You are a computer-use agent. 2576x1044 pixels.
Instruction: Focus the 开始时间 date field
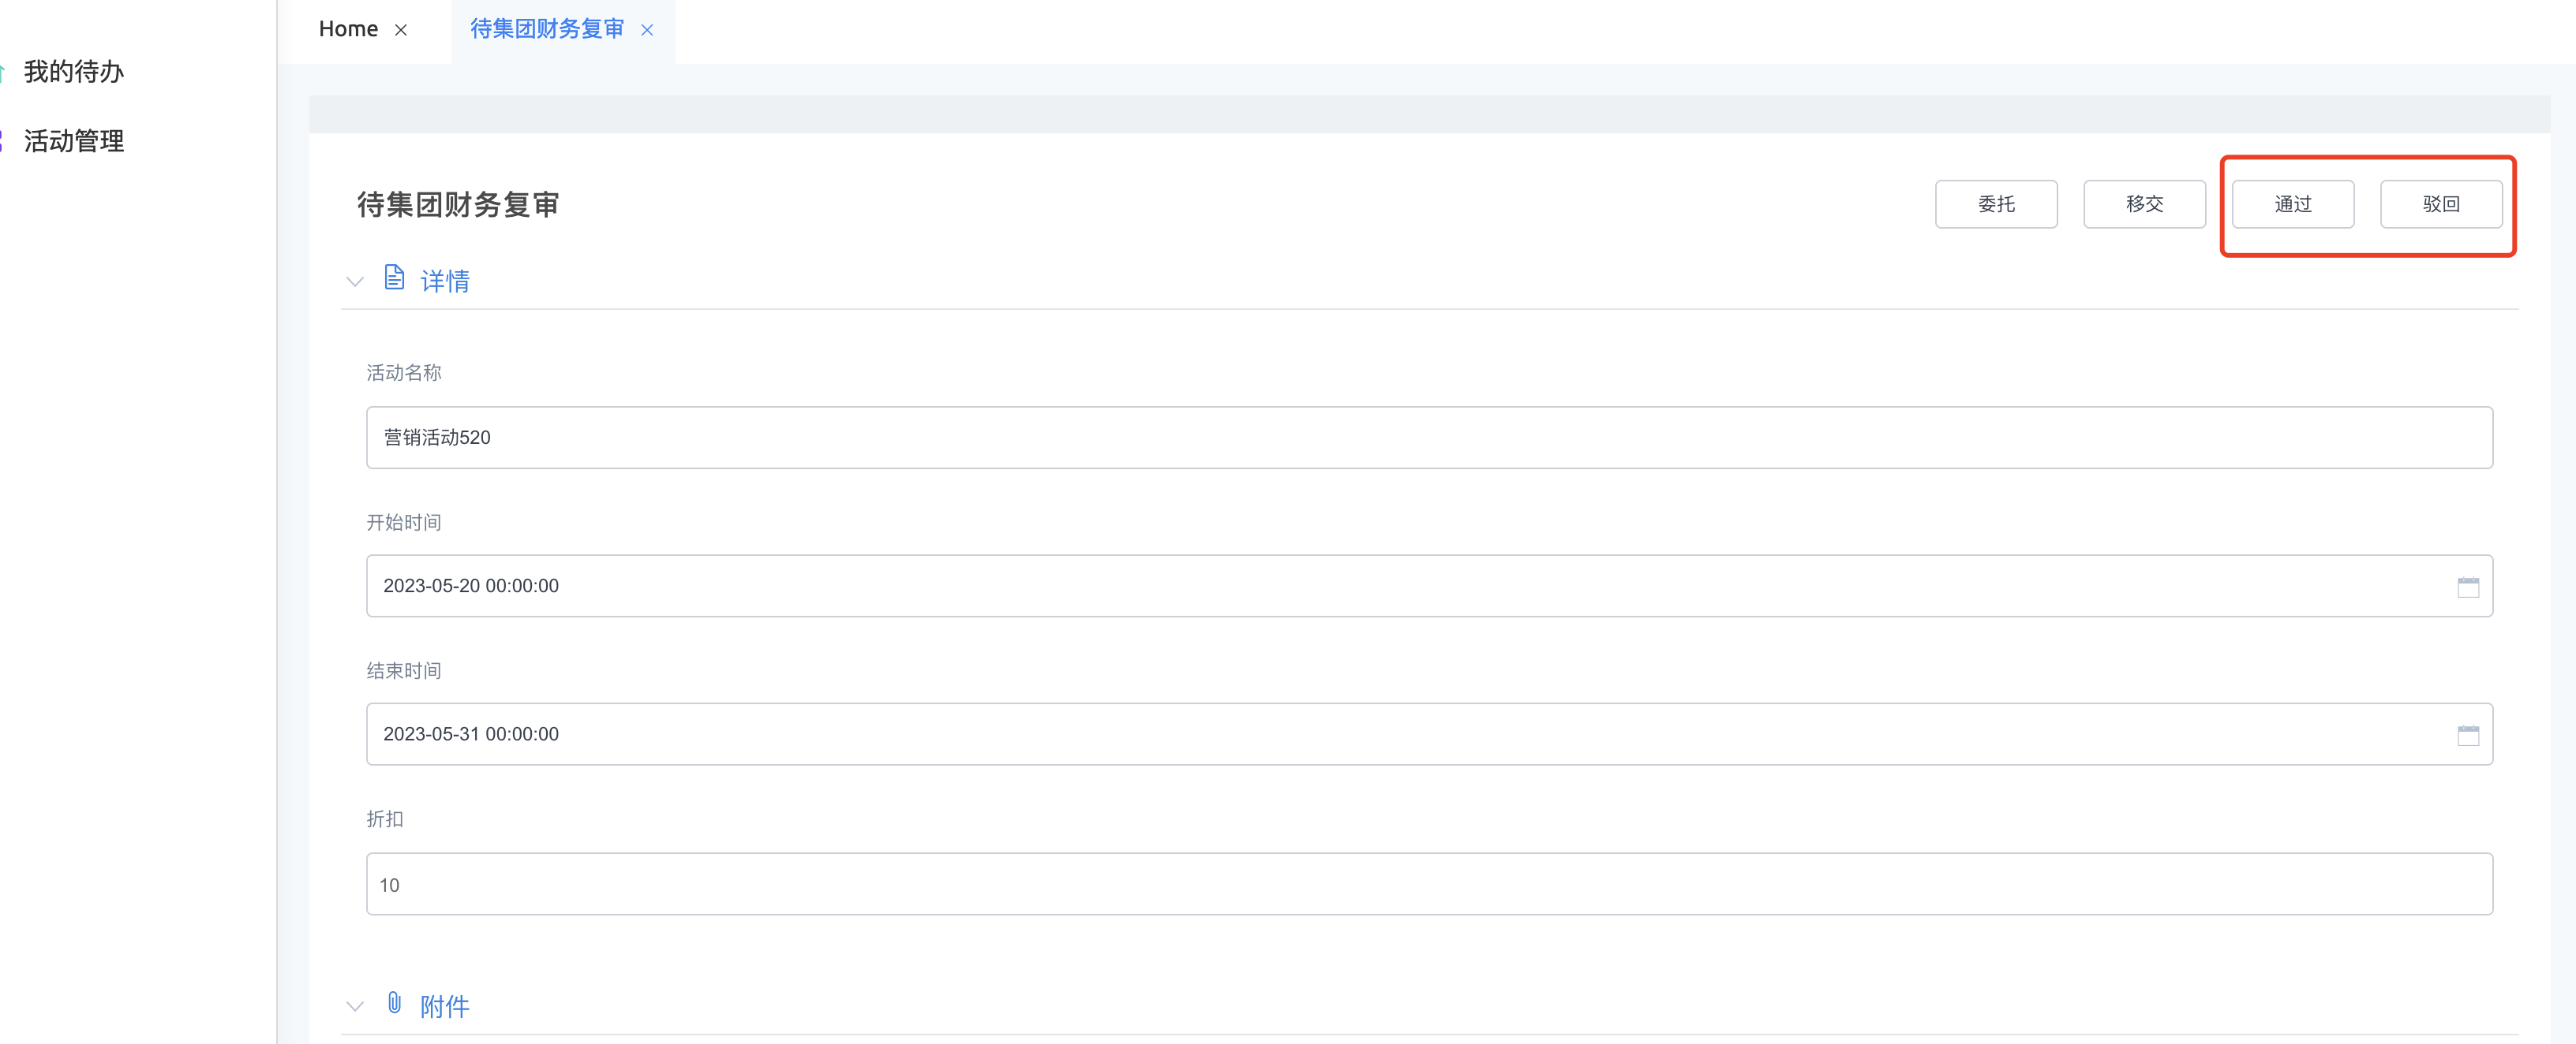(x=1400, y=587)
